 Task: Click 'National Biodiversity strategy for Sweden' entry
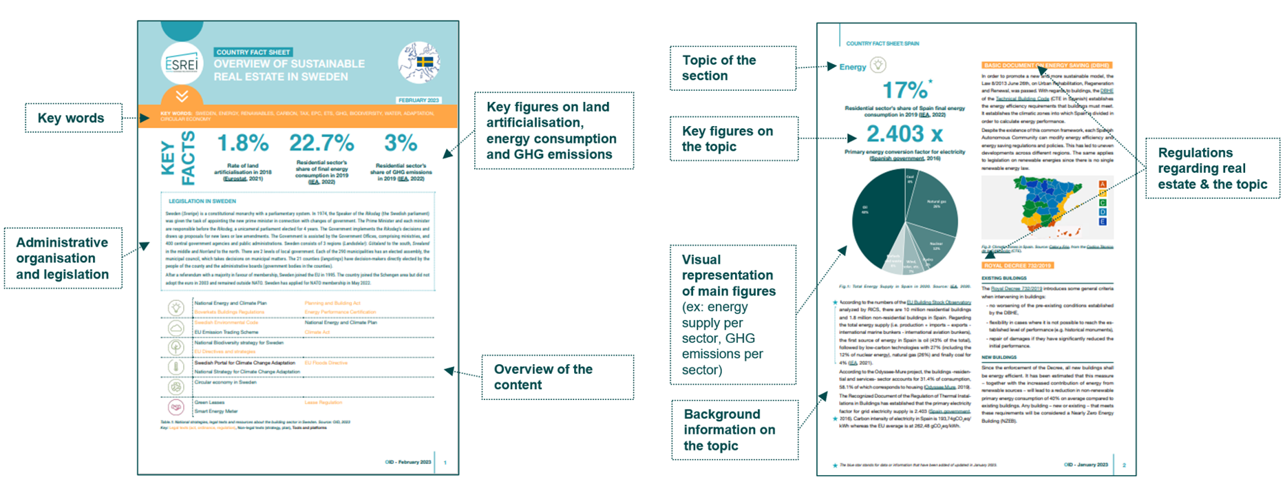(239, 343)
